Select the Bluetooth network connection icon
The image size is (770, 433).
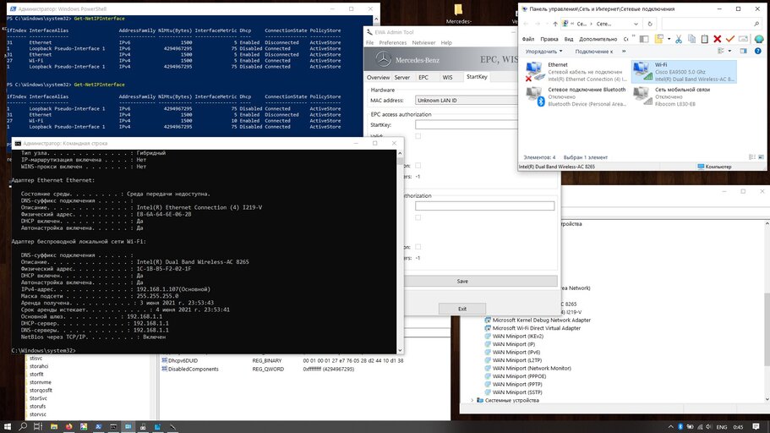(534, 96)
